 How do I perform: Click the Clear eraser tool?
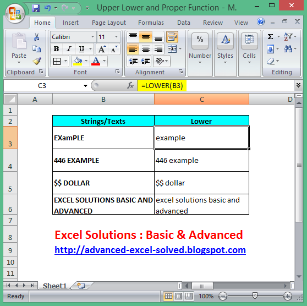[x=271, y=61]
